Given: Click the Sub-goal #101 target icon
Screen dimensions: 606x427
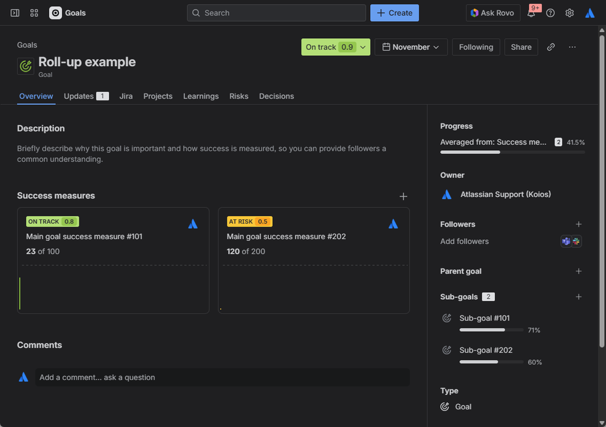Looking at the screenshot, I should (447, 318).
